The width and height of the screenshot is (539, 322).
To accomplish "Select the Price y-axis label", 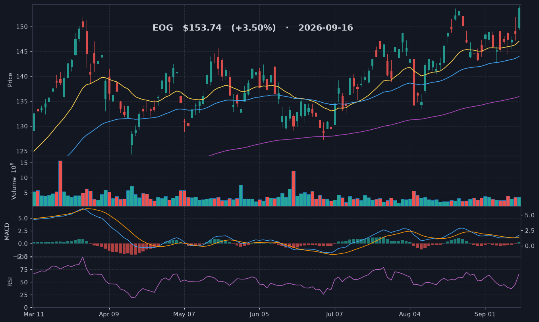I will [x=10, y=80].
